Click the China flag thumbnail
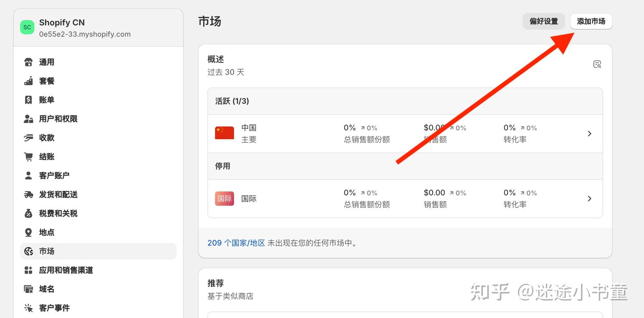This screenshot has width=644, height=318. tap(225, 133)
